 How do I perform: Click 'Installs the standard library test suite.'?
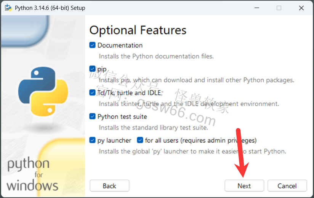[154, 128]
